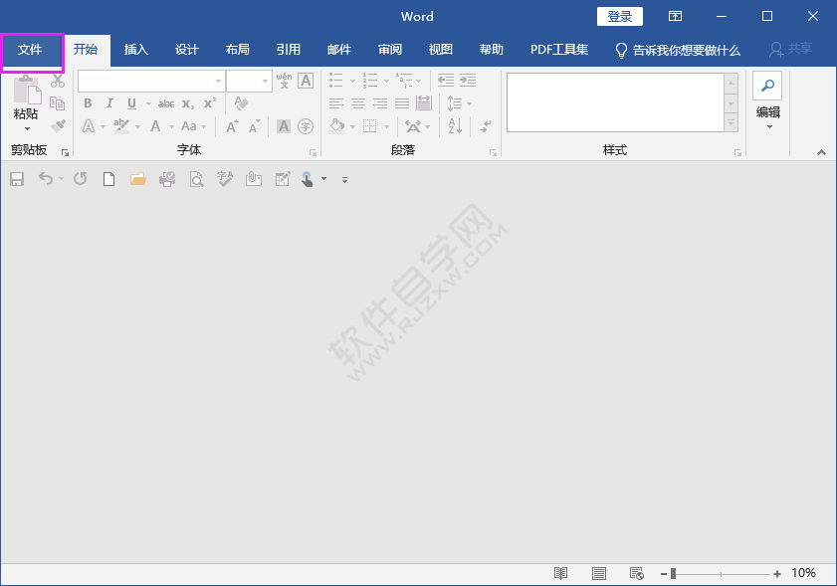Open the Customize Quick Access Toolbar dropdown
Viewport: 837px width, 586px height.
[x=344, y=180]
